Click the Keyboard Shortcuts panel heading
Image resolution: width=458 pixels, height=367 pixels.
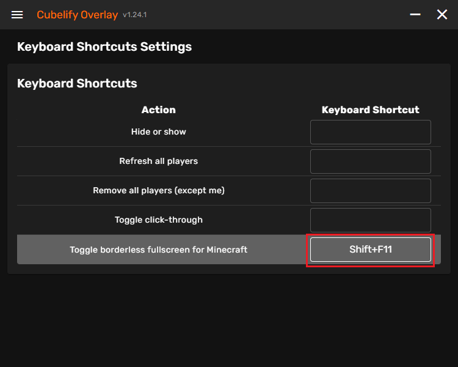(77, 83)
